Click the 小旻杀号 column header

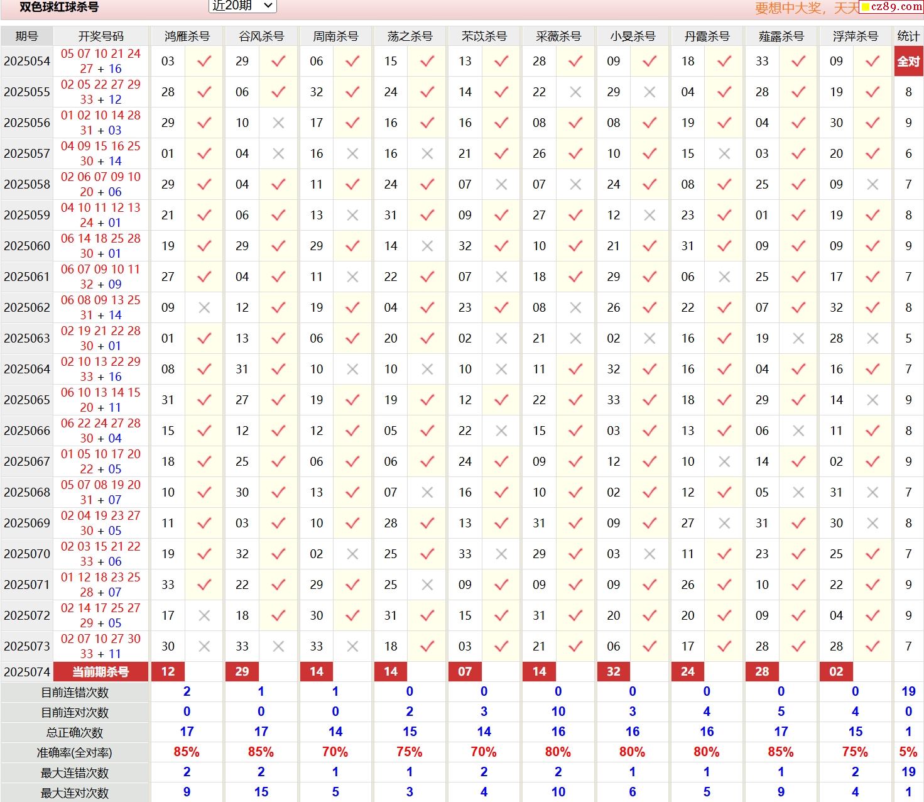633,36
